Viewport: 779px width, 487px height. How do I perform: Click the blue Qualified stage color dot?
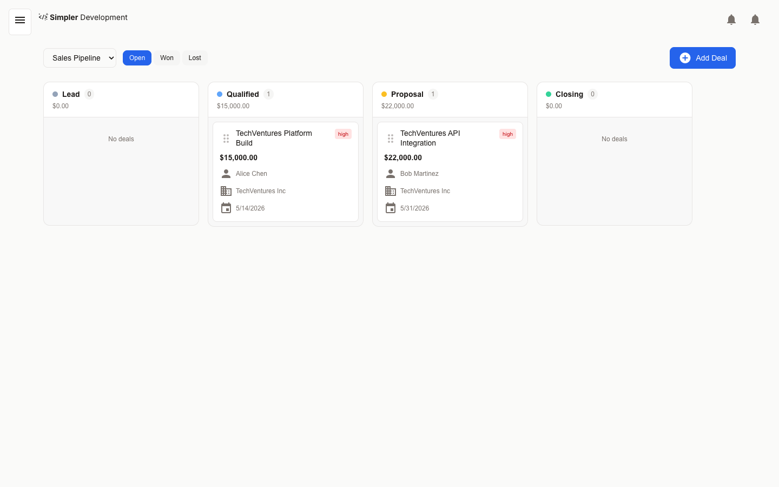point(220,94)
